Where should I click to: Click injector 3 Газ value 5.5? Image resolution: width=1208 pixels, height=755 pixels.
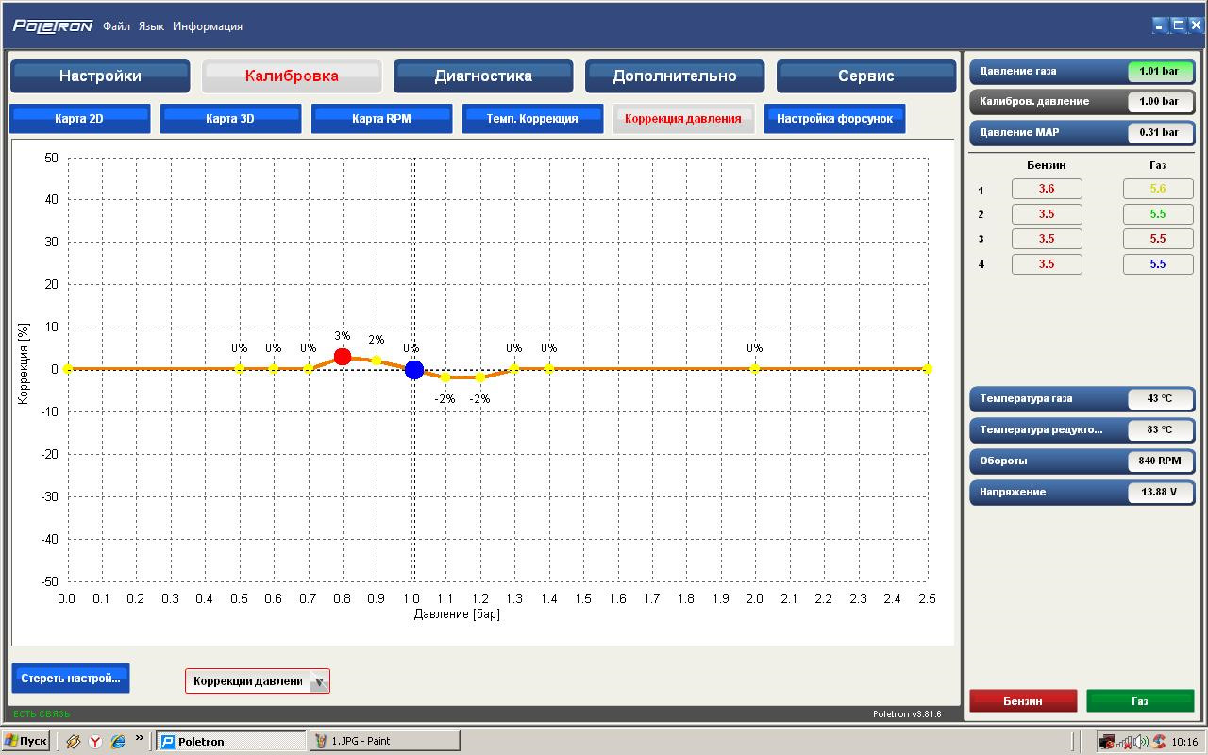[x=1158, y=239]
